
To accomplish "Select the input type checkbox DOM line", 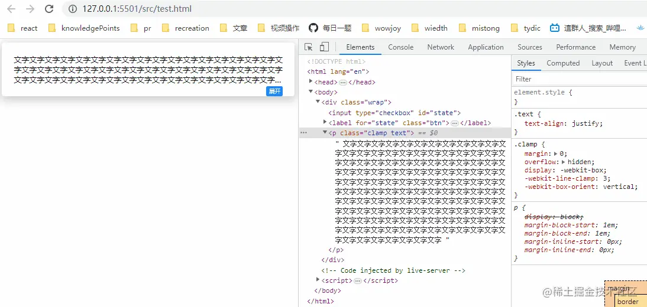I will (x=394, y=113).
